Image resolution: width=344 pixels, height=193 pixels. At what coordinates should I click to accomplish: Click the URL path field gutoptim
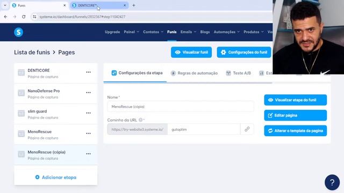pos(204,129)
